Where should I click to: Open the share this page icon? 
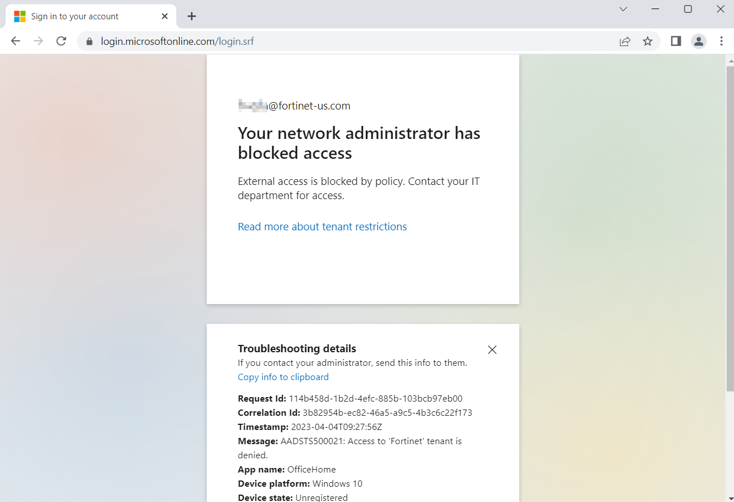[x=625, y=41]
